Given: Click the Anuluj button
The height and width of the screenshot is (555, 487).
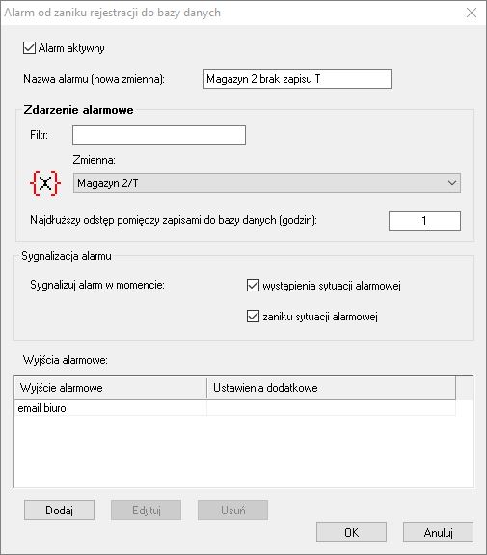Looking at the screenshot, I should pyautogui.click(x=438, y=533).
